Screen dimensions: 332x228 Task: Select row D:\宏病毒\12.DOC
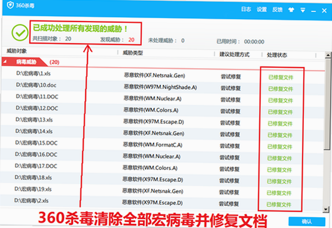point(162,109)
